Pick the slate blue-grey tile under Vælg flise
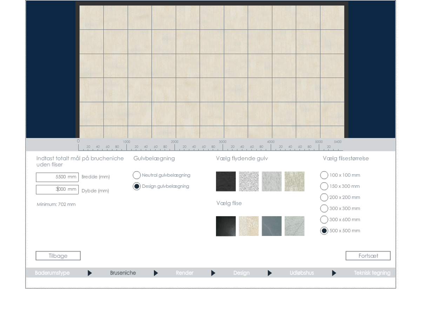 tap(272, 226)
